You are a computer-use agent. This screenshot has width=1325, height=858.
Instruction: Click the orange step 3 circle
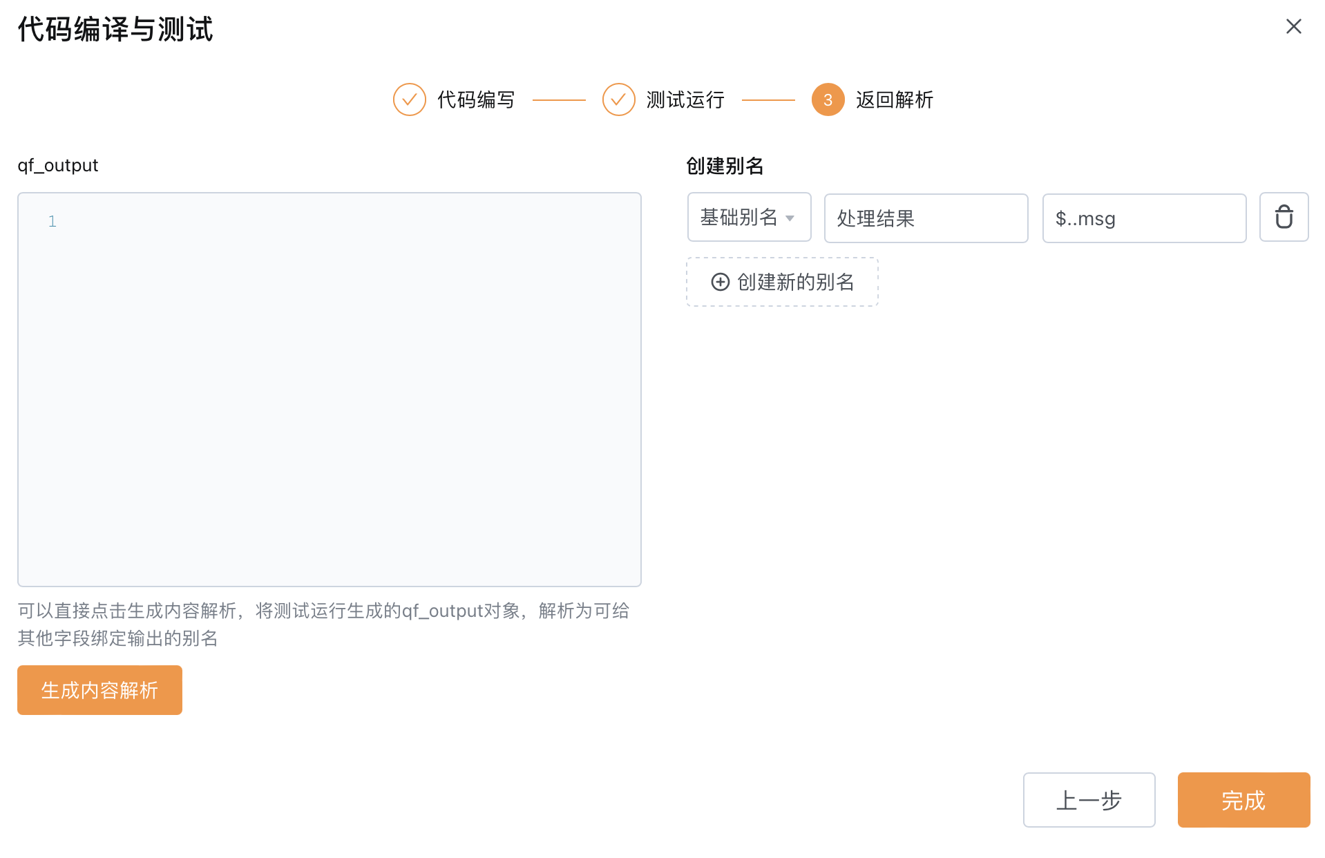pos(828,99)
